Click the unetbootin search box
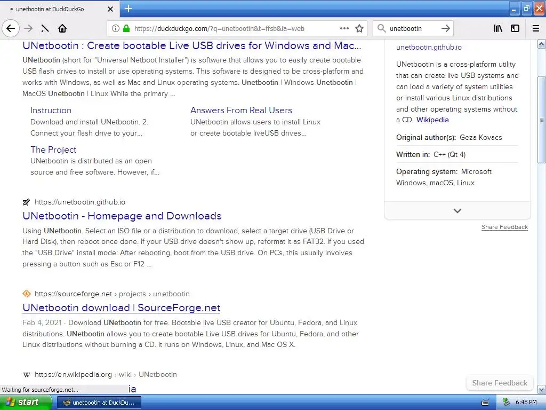 pyautogui.click(x=413, y=28)
